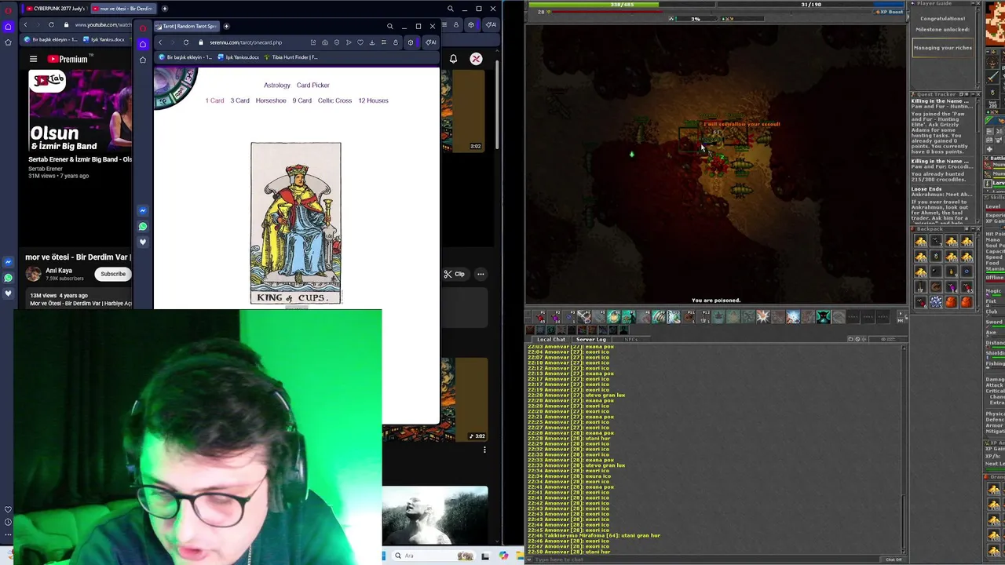
Task: Click heart bookmark icon in tarot address bar
Action: (x=360, y=42)
